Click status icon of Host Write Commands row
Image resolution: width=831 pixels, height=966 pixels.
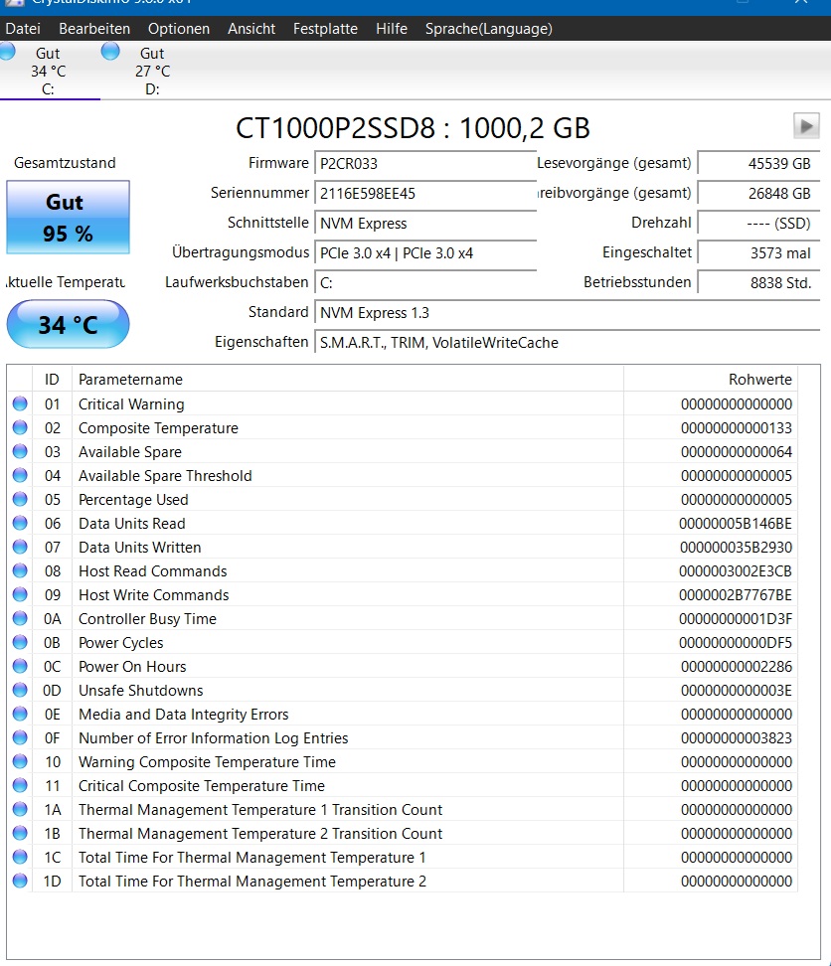[20, 594]
